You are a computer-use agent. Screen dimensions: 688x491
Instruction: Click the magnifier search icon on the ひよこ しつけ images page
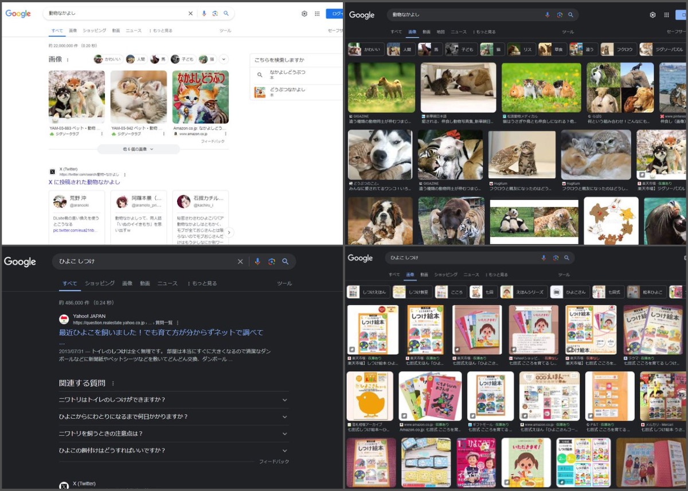[x=566, y=258]
